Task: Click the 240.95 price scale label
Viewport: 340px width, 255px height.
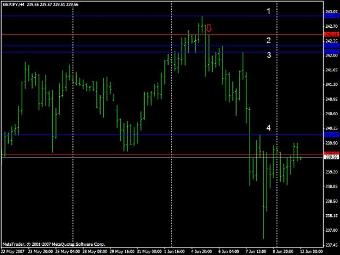Action: 331,99
